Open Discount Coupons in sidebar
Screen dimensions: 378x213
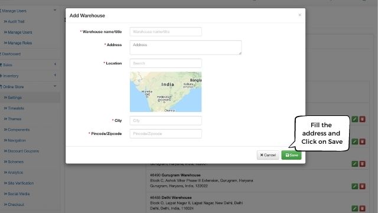23,151
